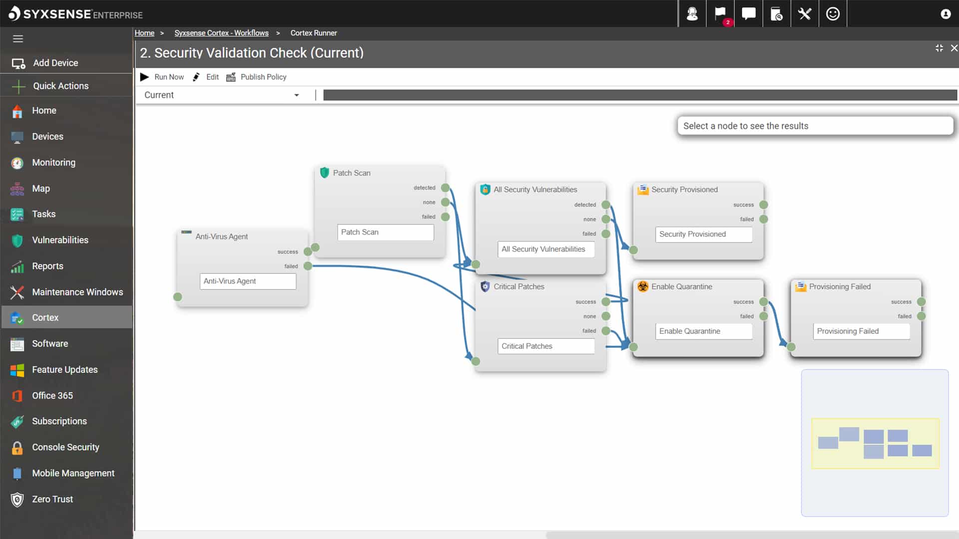The width and height of the screenshot is (959, 539).
Task: Open the support agent icon in header
Action: 692,14
